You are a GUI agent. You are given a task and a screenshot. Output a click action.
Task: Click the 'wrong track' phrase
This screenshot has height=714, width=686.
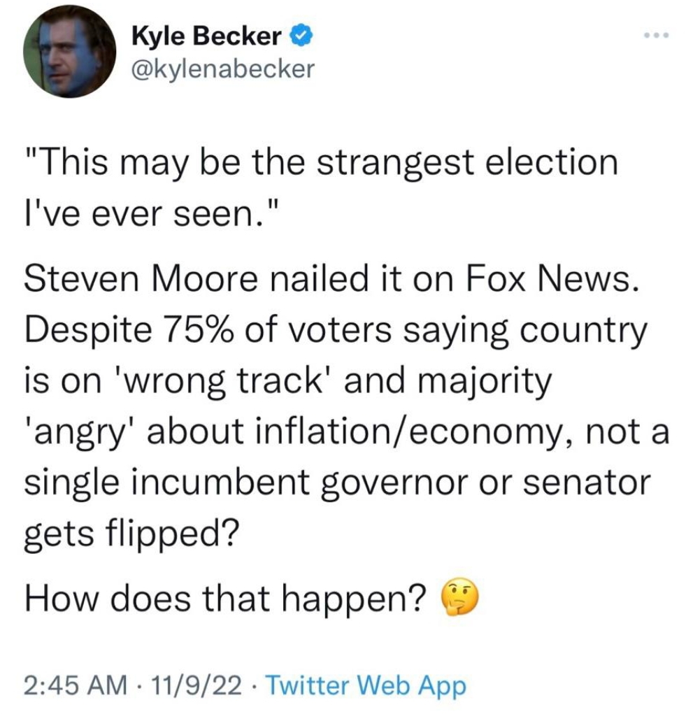click(x=224, y=380)
